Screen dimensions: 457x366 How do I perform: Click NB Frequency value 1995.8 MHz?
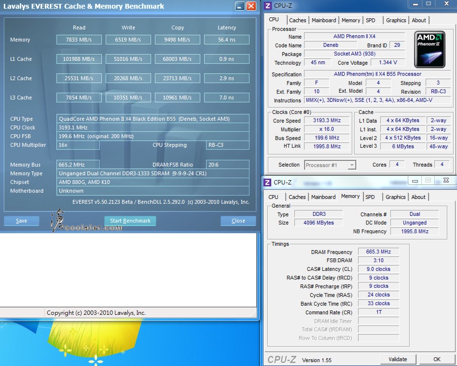tap(415, 231)
